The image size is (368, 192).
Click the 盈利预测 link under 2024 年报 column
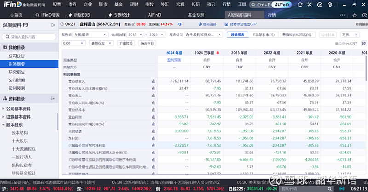[x=174, y=60]
